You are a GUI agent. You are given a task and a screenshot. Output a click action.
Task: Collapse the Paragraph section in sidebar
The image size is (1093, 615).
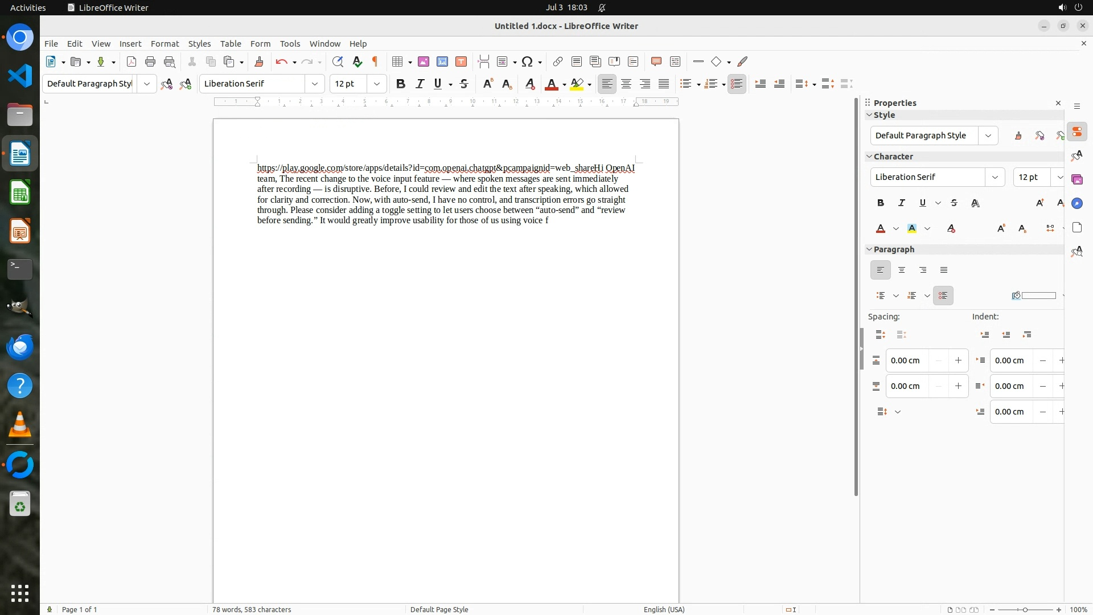pos(869,249)
